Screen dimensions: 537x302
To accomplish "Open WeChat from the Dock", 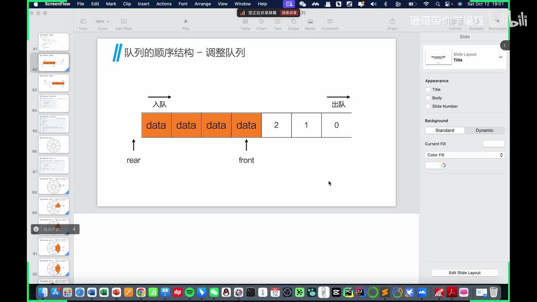I will coord(214,292).
